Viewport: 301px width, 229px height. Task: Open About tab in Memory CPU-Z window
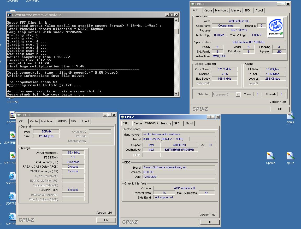[x=85, y=121]
